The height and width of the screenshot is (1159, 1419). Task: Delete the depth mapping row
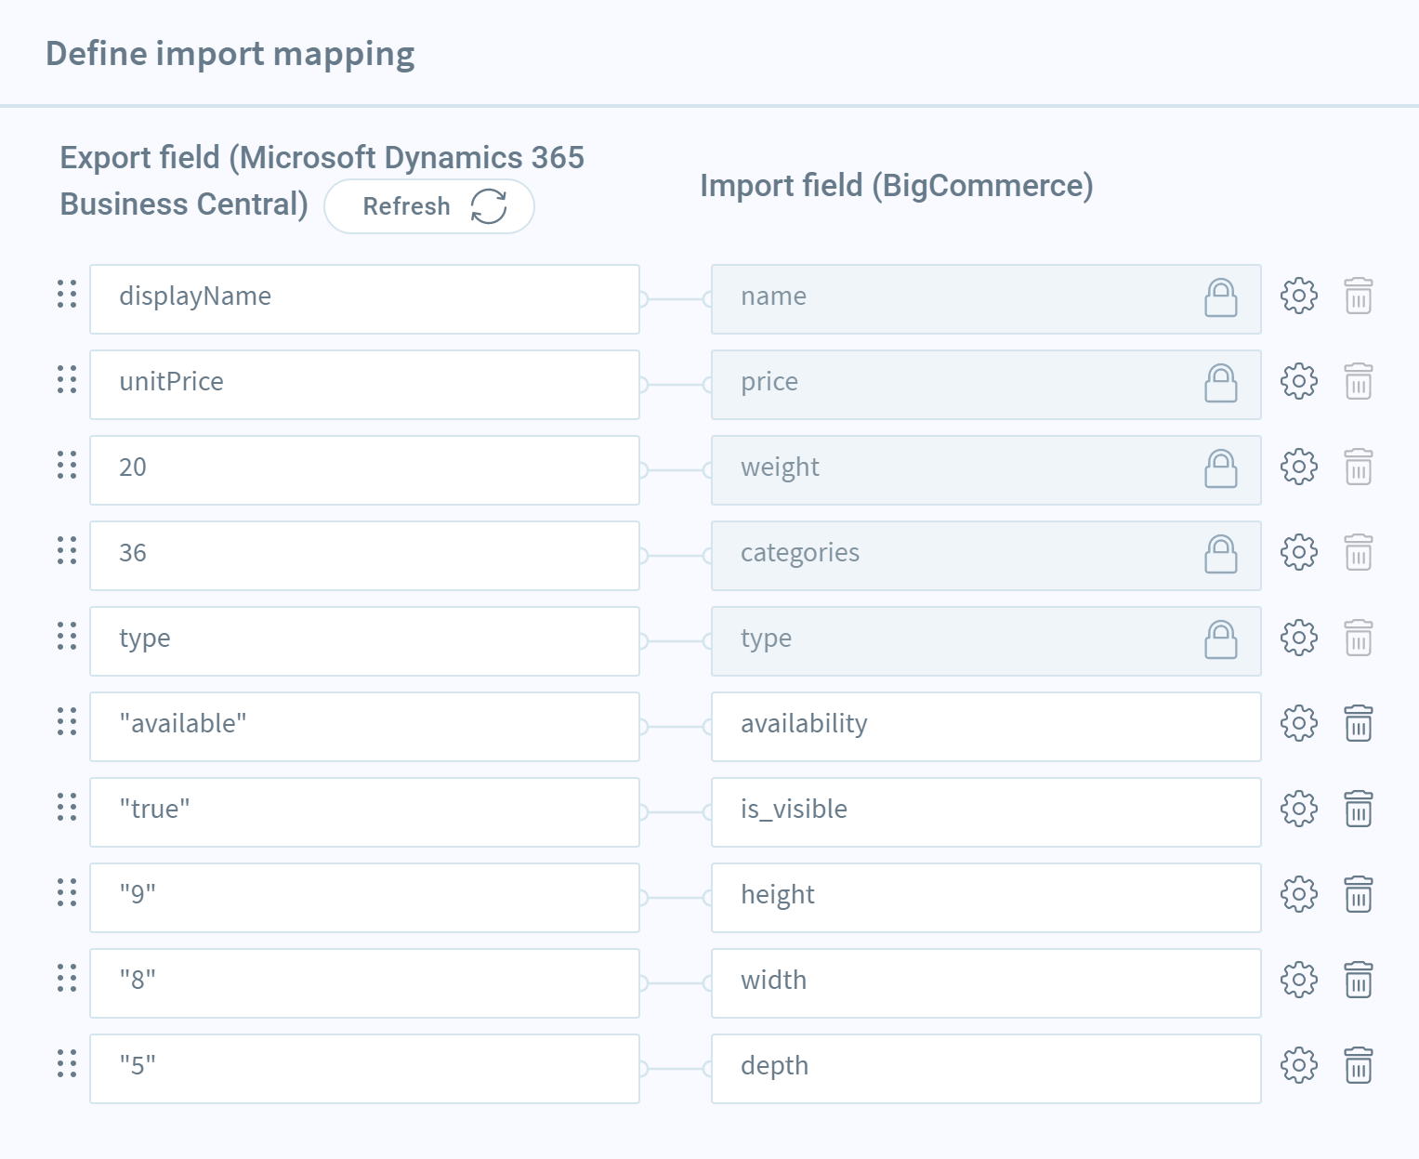1359,1065
